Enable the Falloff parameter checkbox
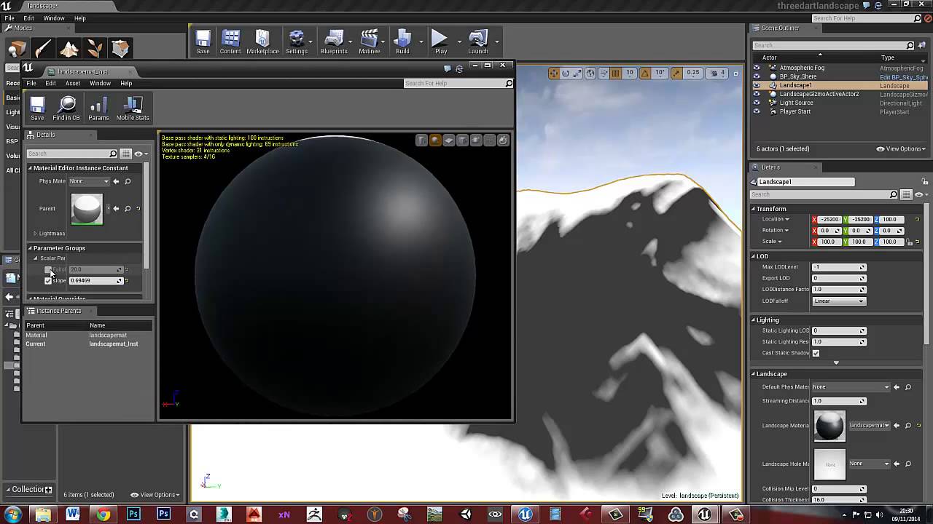The width and height of the screenshot is (933, 524). pos(48,270)
